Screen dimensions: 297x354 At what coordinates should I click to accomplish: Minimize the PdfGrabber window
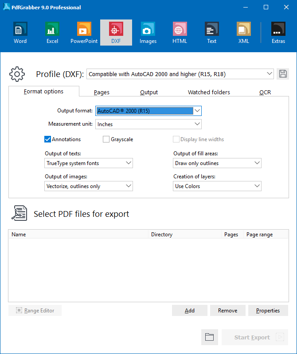246,7
